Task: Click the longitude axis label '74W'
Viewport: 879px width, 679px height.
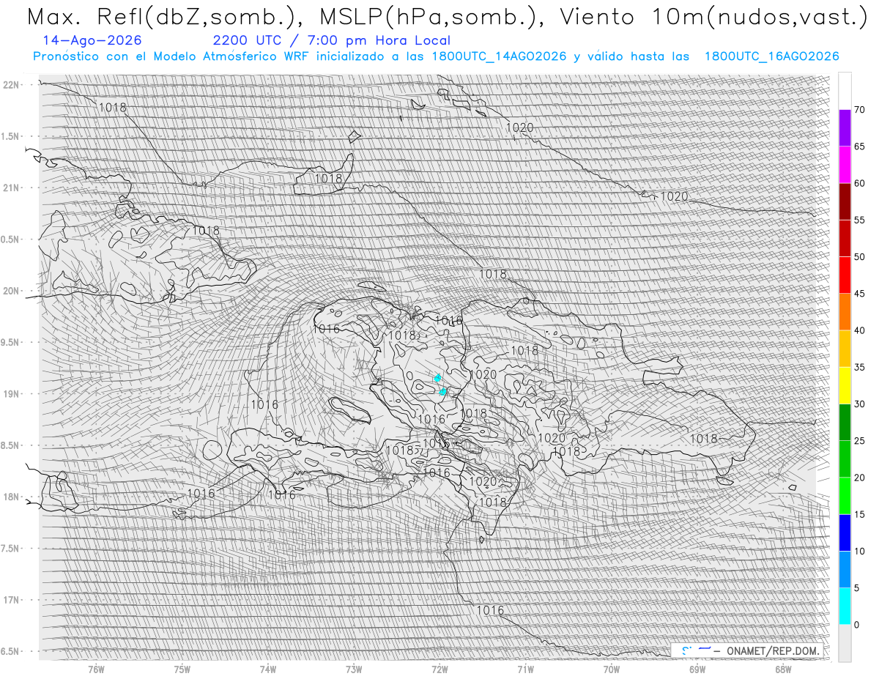Action: [x=267, y=669]
